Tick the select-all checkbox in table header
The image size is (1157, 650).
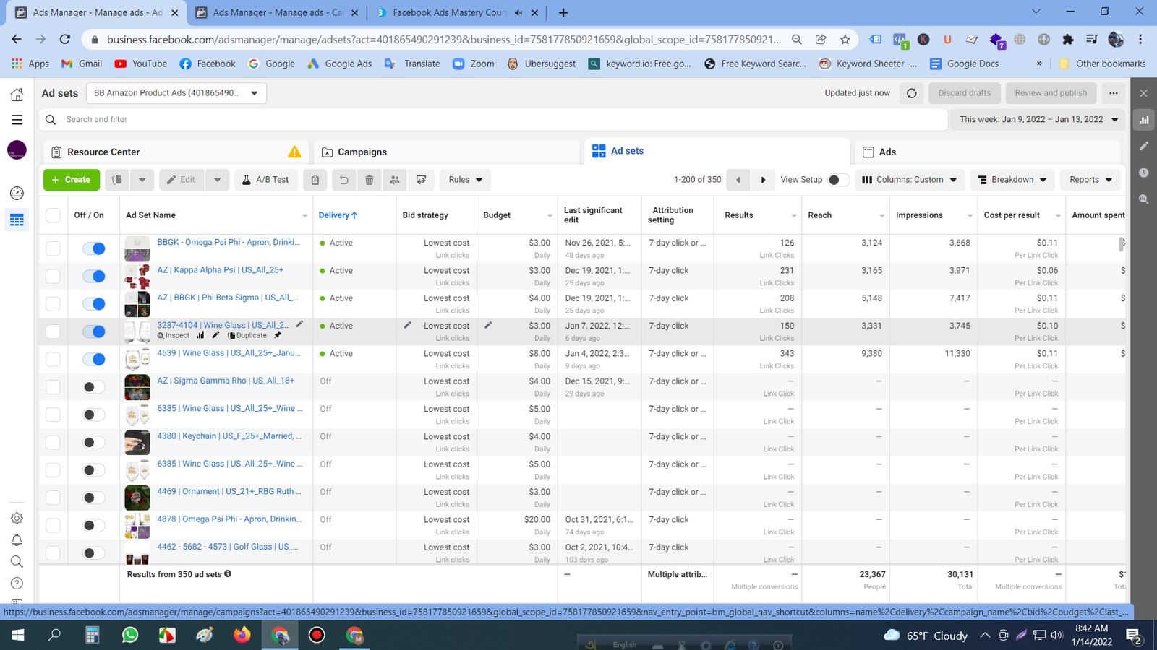point(53,215)
